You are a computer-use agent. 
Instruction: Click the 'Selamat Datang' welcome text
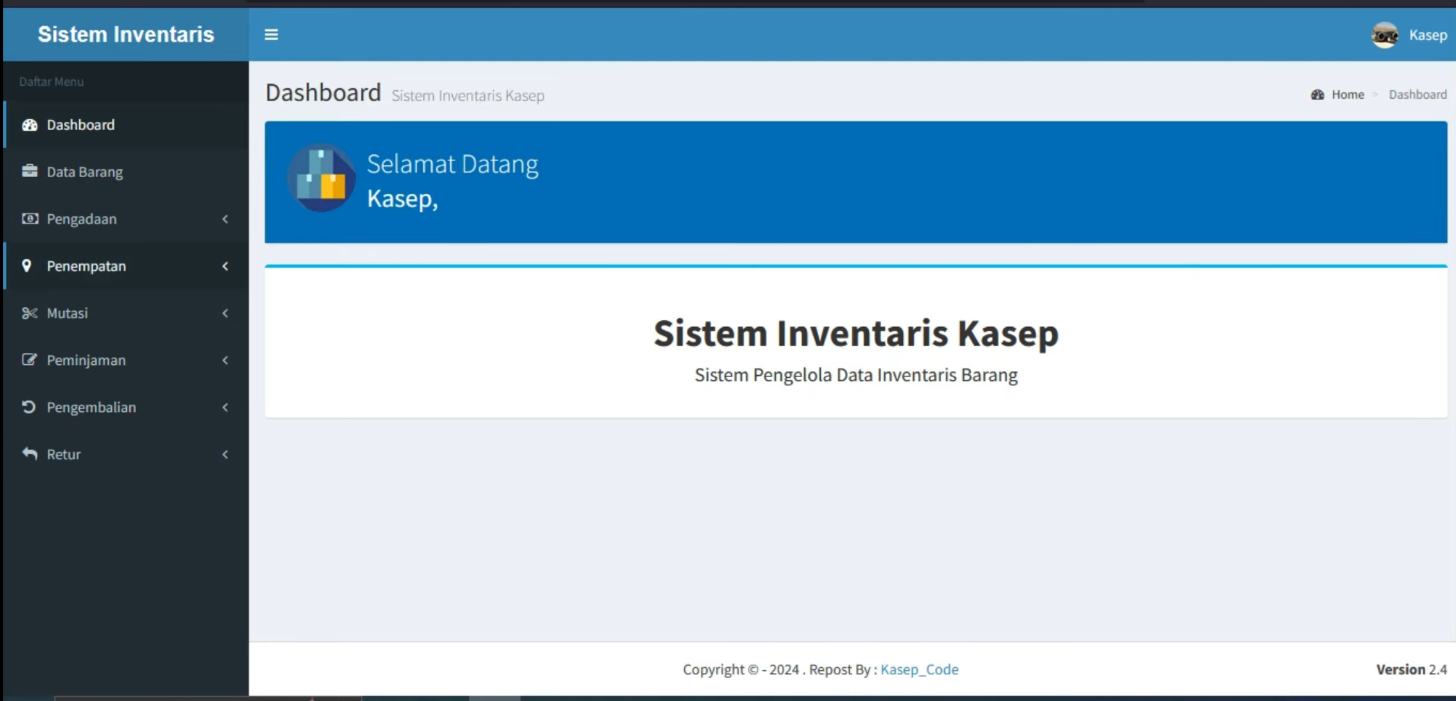[452, 164]
